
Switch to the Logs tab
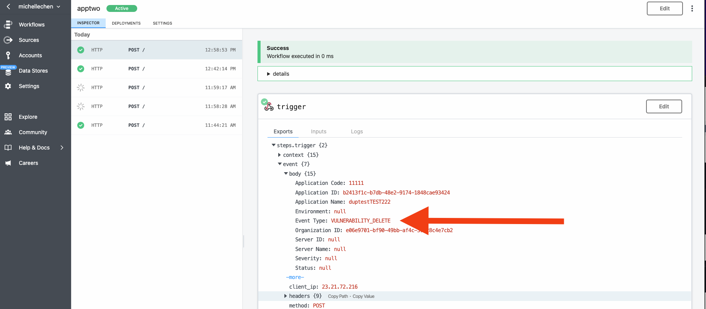click(x=357, y=131)
